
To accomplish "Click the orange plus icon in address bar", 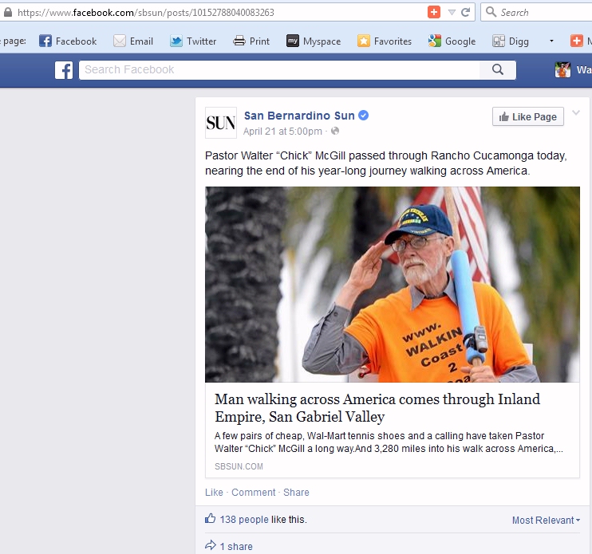I will [x=434, y=12].
